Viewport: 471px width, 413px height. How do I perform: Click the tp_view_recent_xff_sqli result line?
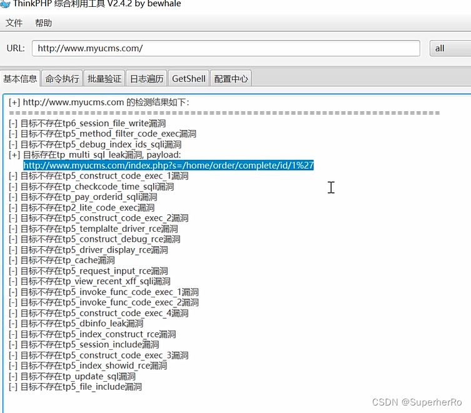coord(89,282)
